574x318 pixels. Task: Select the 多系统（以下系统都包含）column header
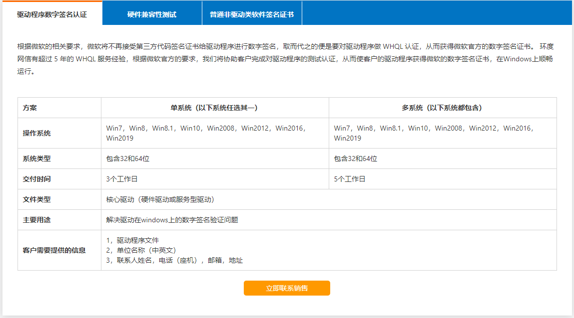pyautogui.click(x=443, y=108)
